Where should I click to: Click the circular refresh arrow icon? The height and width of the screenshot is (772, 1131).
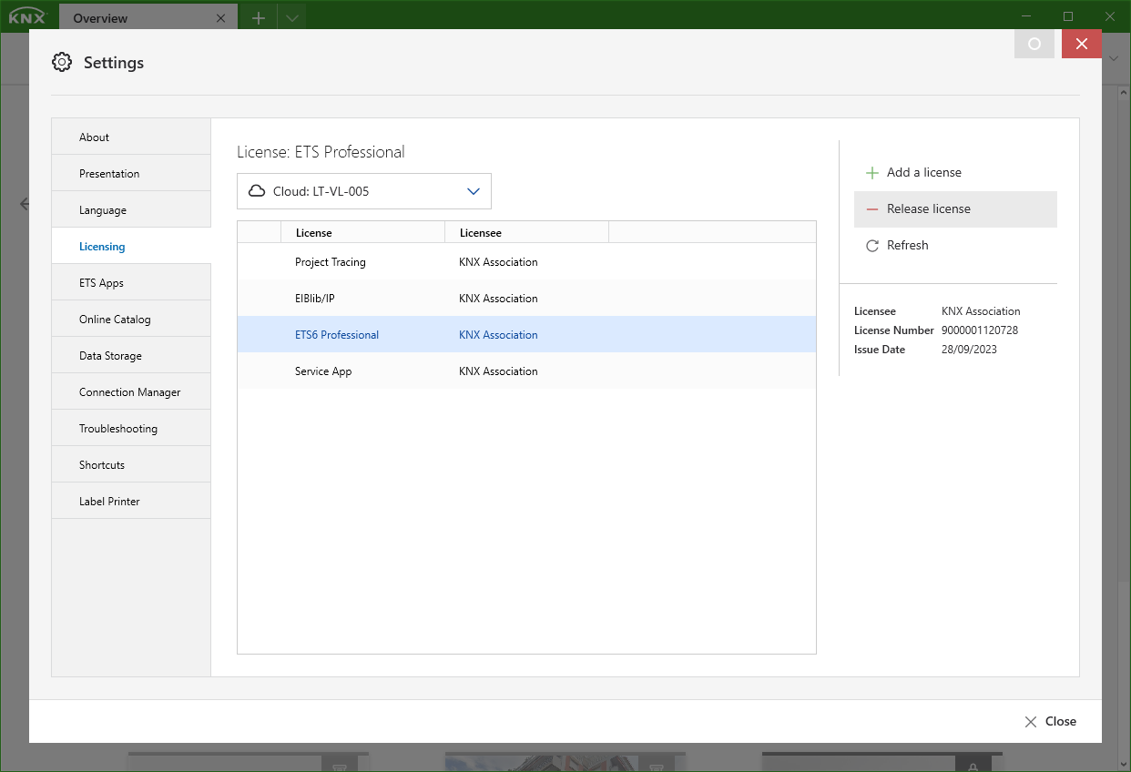[871, 245]
